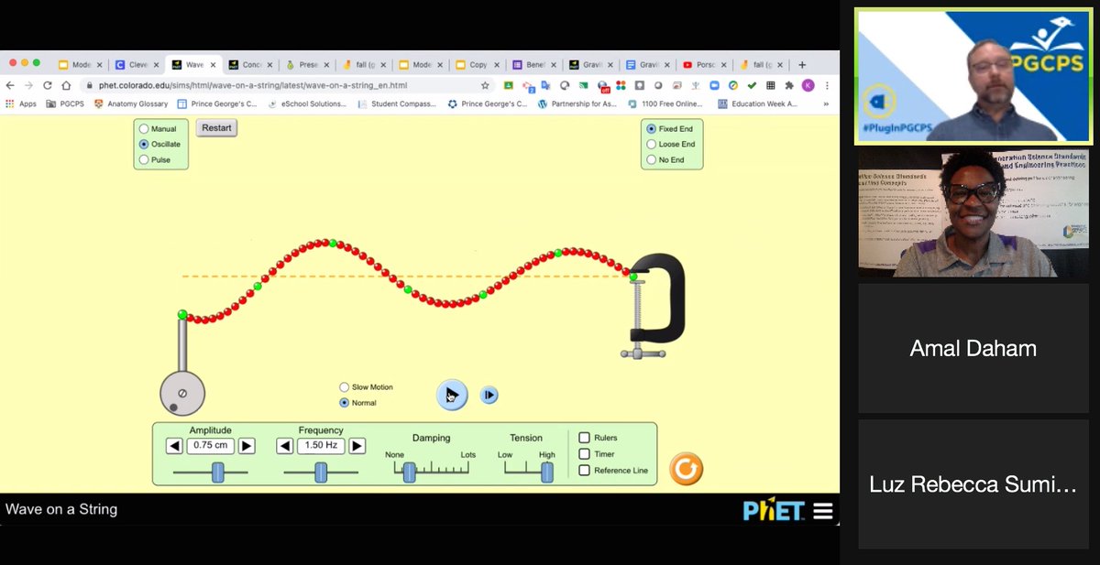
Task: Click the green bead at the oscillator end
Action: click(182, 315)
